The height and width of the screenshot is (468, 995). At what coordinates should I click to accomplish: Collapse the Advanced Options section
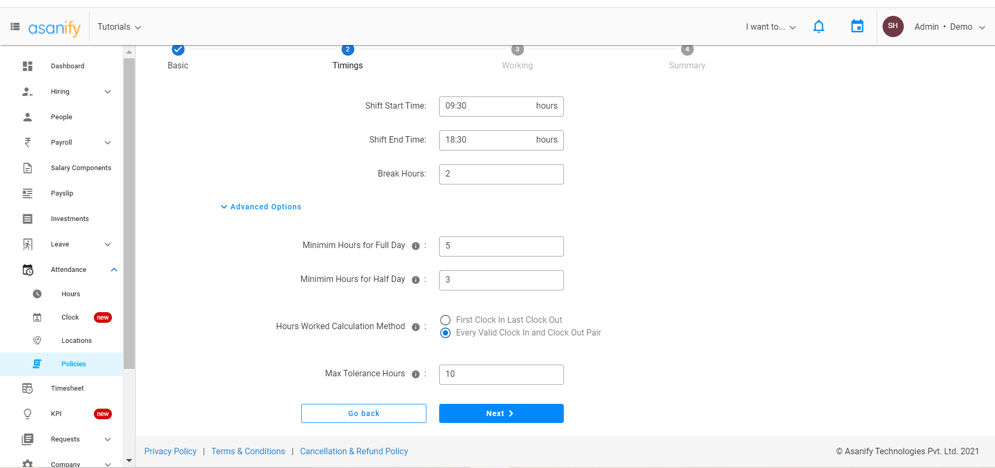click(x=261, y=207)
